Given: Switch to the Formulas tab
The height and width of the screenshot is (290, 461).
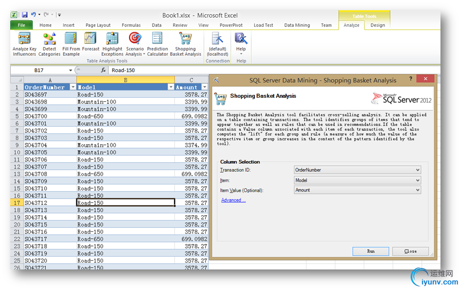Looking at the screenshot, I should pos(131,25).
